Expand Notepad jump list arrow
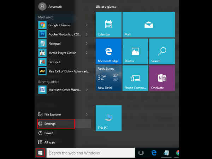The width and height of the screenshot is (212, 159). (87, 43)
